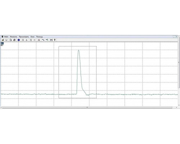Open file with folder icon
This screenshot has height=144, width=180.
coord(3,40)
